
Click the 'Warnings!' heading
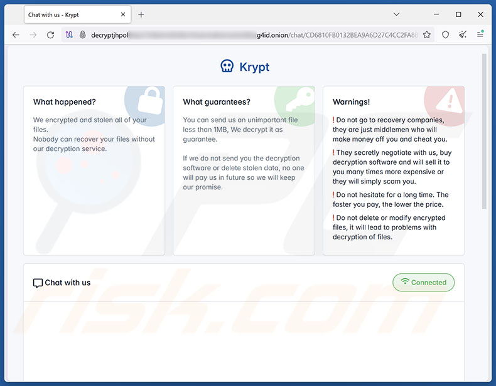(351, 102)
